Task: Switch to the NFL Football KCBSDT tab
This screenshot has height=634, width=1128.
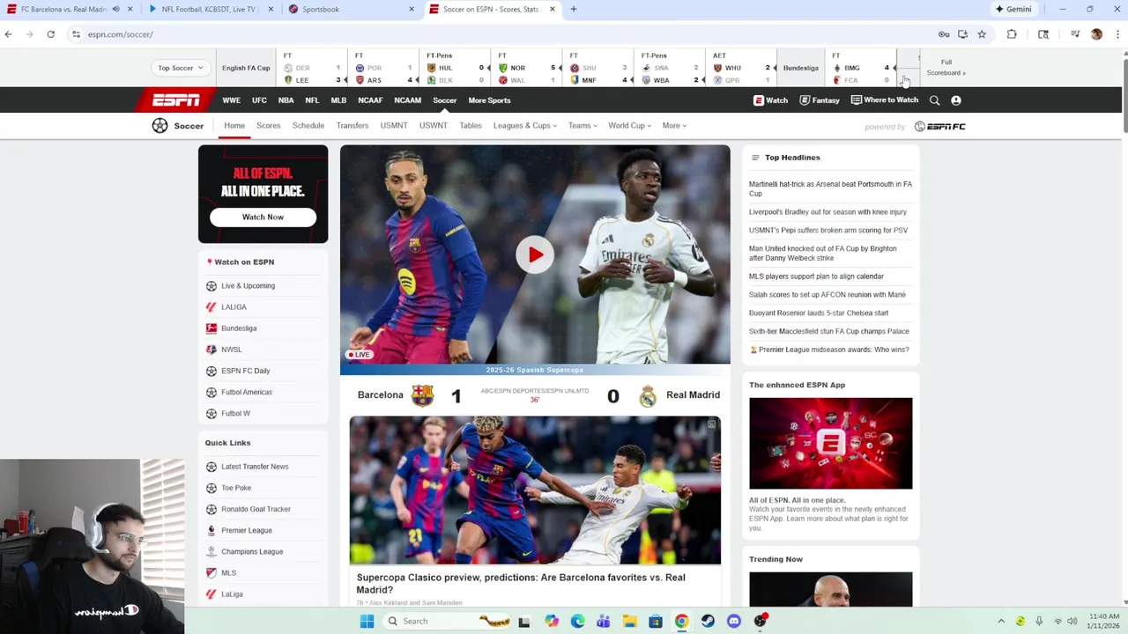Action: point(211,9)
